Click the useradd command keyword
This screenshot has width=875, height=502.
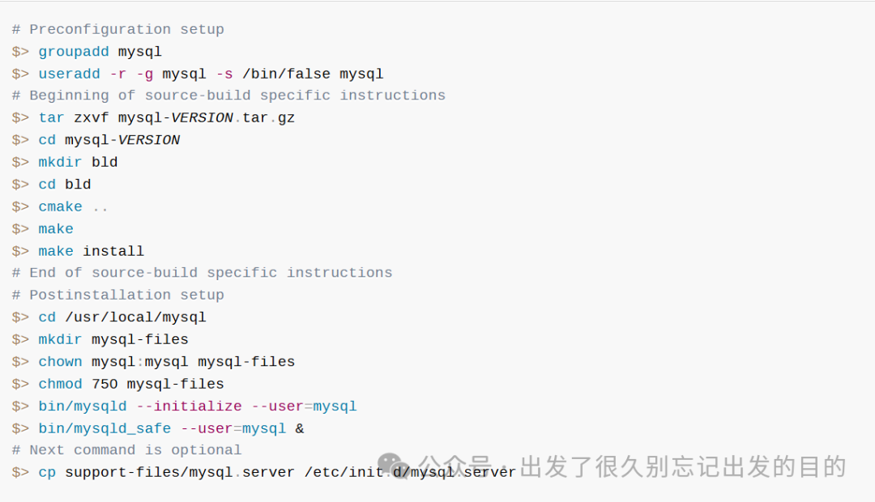pos(70,74)
